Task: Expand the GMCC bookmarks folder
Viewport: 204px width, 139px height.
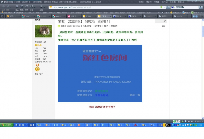Action: (x=31, y=12)
